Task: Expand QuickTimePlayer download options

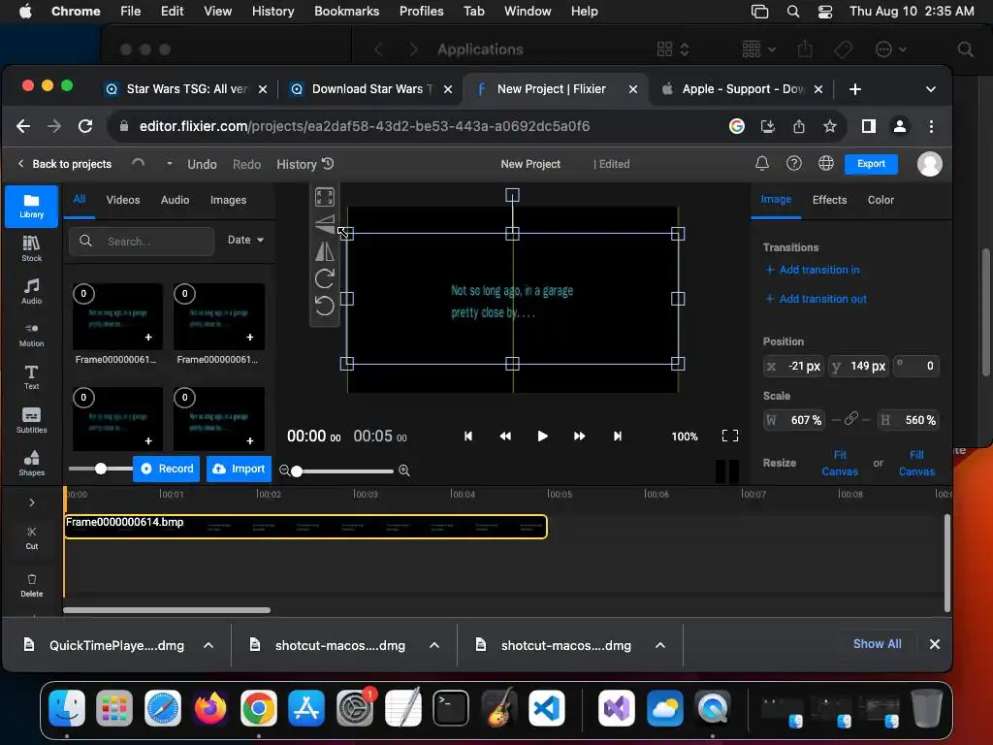Action: tap(208, 645)
